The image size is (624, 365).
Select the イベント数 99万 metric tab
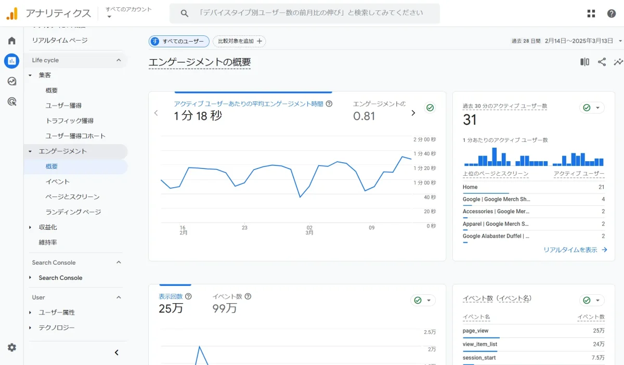click(232, 303)
